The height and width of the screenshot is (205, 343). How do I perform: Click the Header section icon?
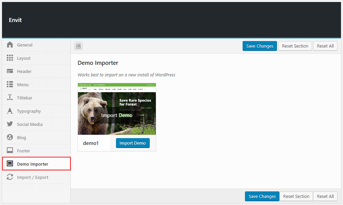coord(10,71)
